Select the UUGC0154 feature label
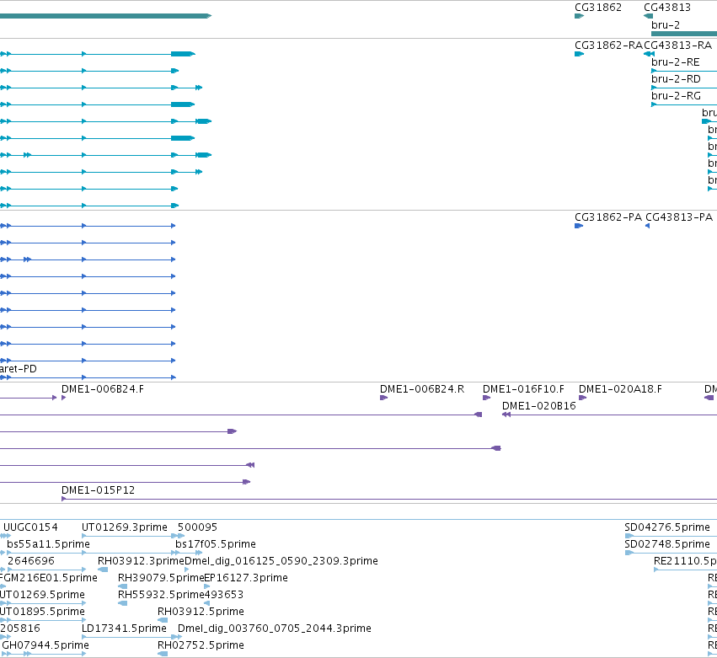 [30, 527]
